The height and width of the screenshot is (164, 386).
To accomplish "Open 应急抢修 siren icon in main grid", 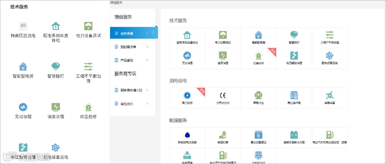I will coord(258,55).
